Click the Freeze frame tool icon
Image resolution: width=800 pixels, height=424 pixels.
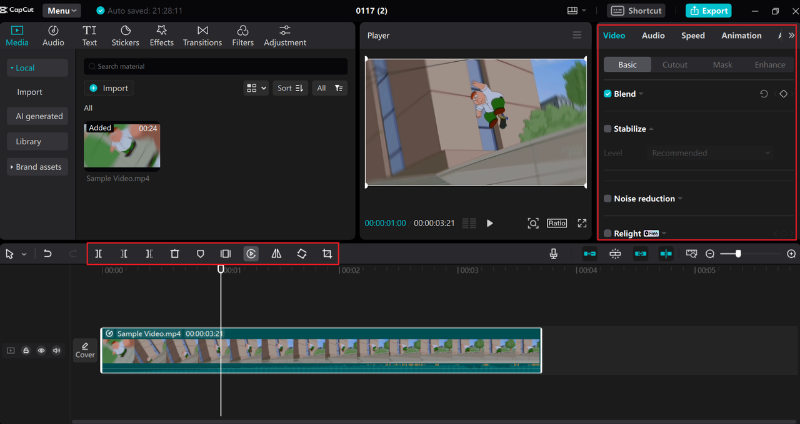tap(226, 254)
